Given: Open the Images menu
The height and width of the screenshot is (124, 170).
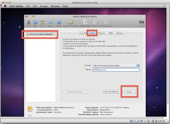Looking at the screenshot, I should tap(44, 6).
